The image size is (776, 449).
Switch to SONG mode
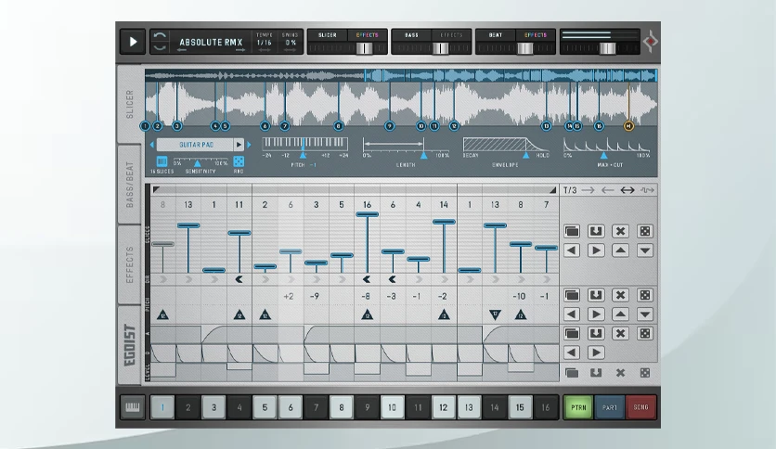[x=640, y=407]
